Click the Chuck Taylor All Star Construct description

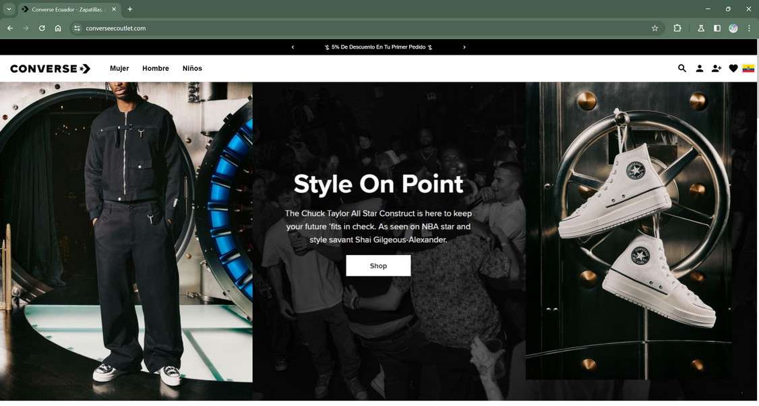[379, 226]
